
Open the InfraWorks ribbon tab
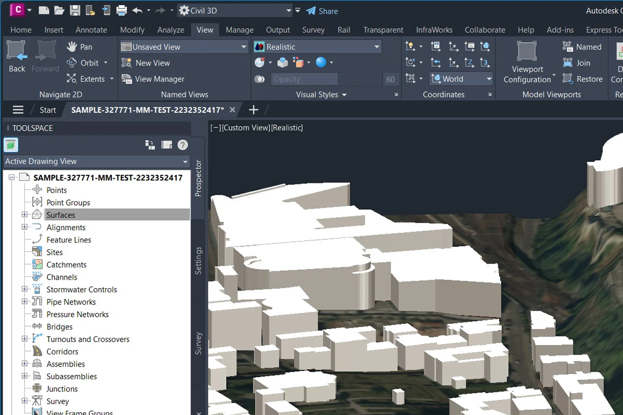coord(434,29)
